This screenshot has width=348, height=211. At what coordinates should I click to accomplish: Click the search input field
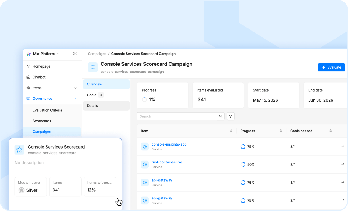pyautogui.click(x=177, y=116)
